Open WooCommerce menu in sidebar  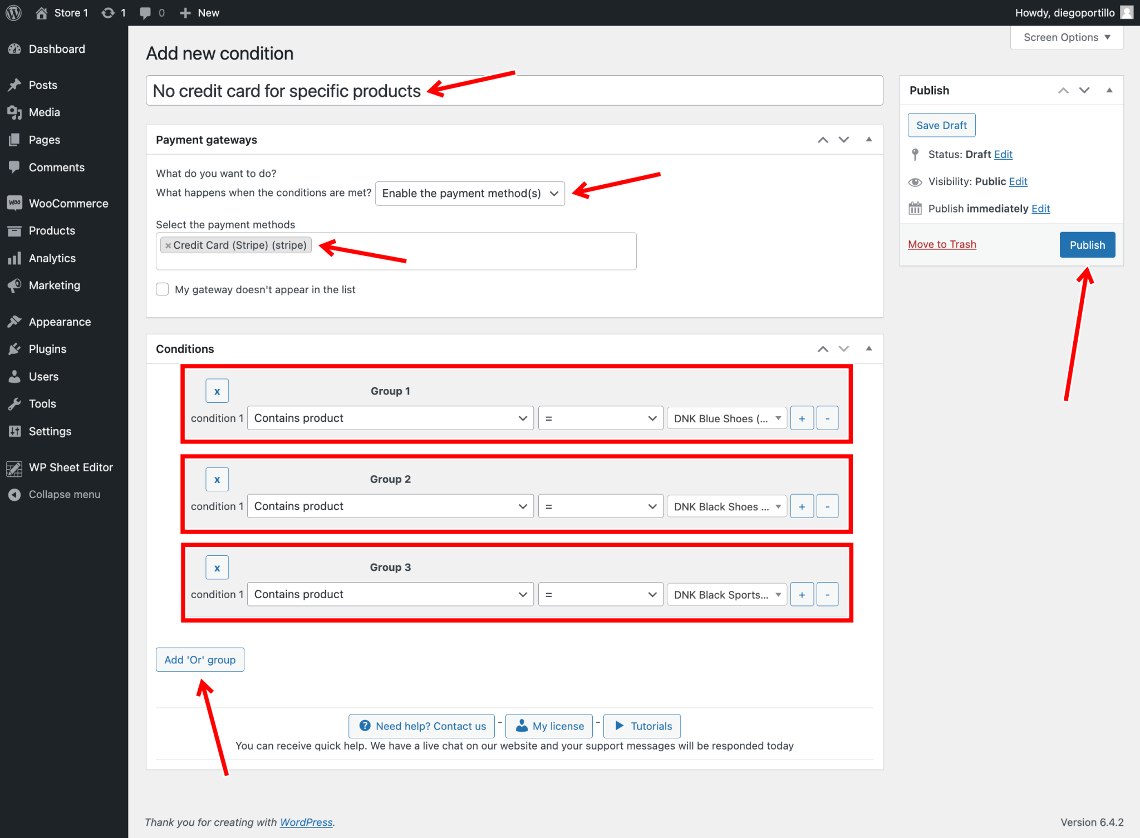coord(68,203)
